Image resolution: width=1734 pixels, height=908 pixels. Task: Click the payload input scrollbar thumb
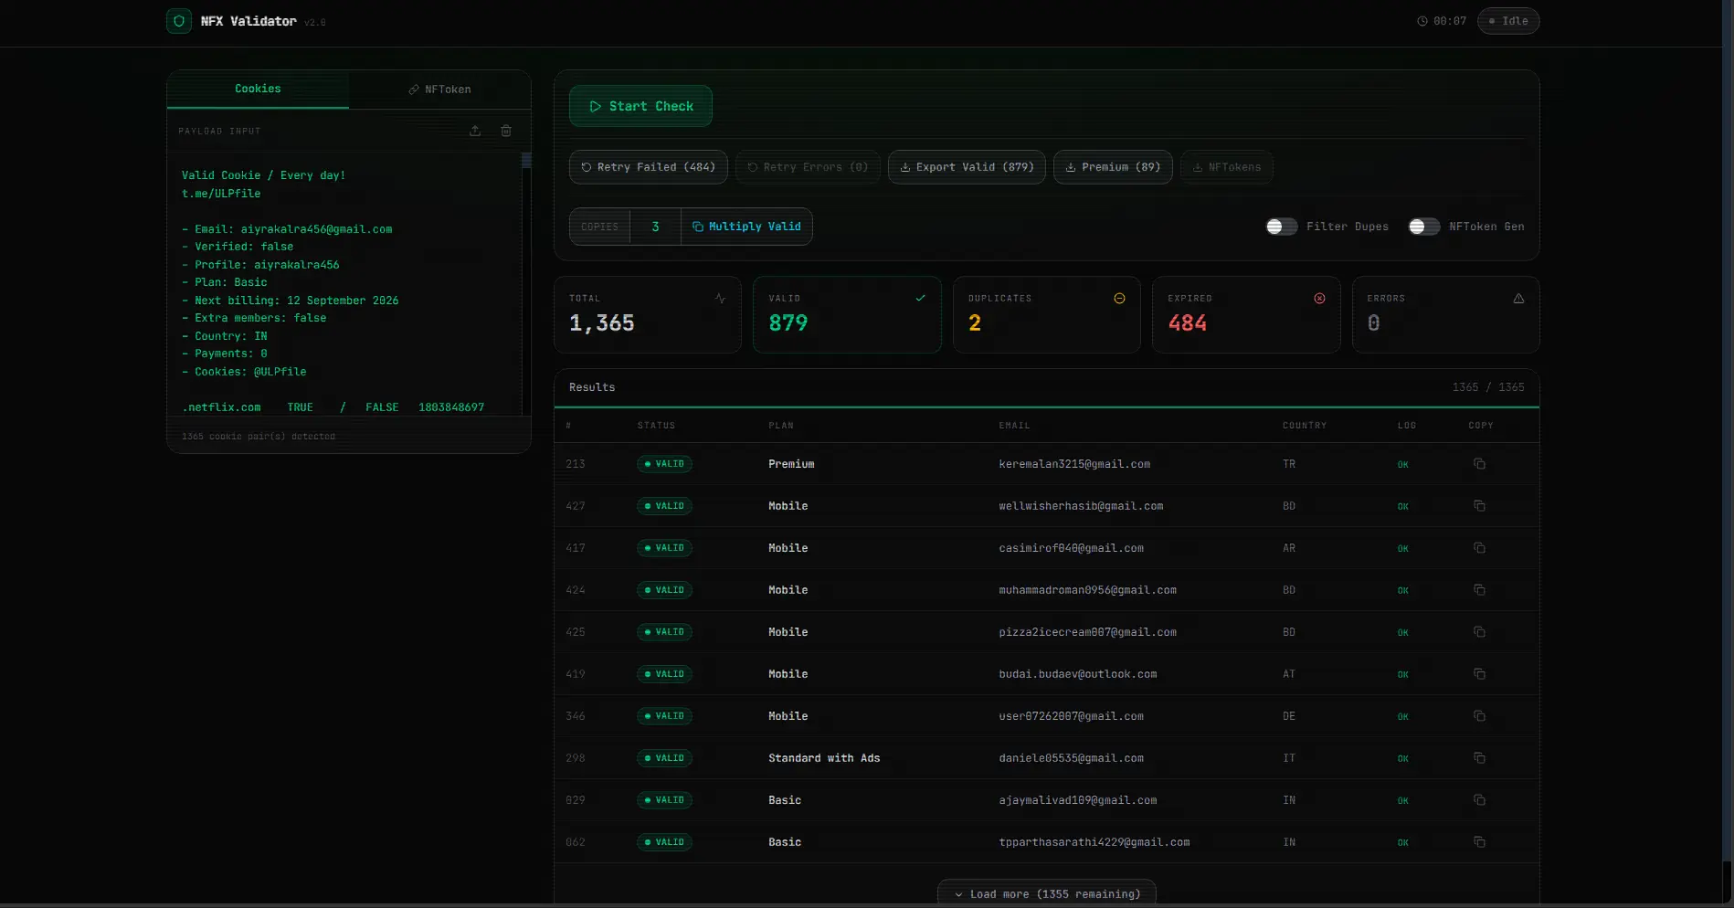pos(526,161)
